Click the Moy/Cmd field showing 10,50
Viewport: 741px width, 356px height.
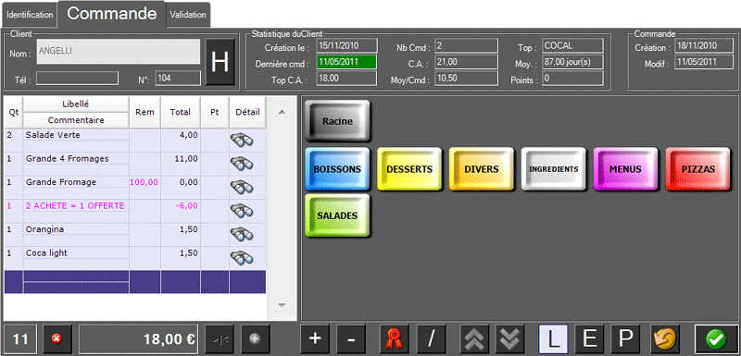point(466,79)
